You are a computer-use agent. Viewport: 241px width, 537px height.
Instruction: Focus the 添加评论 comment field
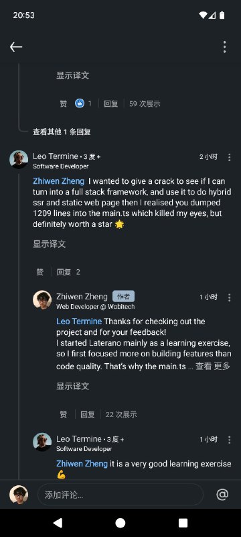(x=120, y=495)
